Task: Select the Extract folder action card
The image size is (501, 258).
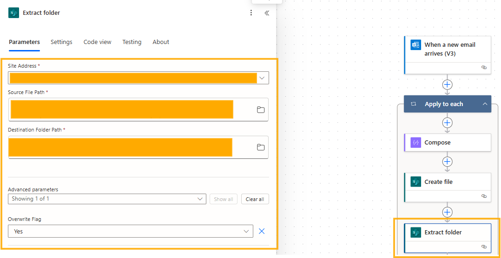Action: tap(447, 238)
